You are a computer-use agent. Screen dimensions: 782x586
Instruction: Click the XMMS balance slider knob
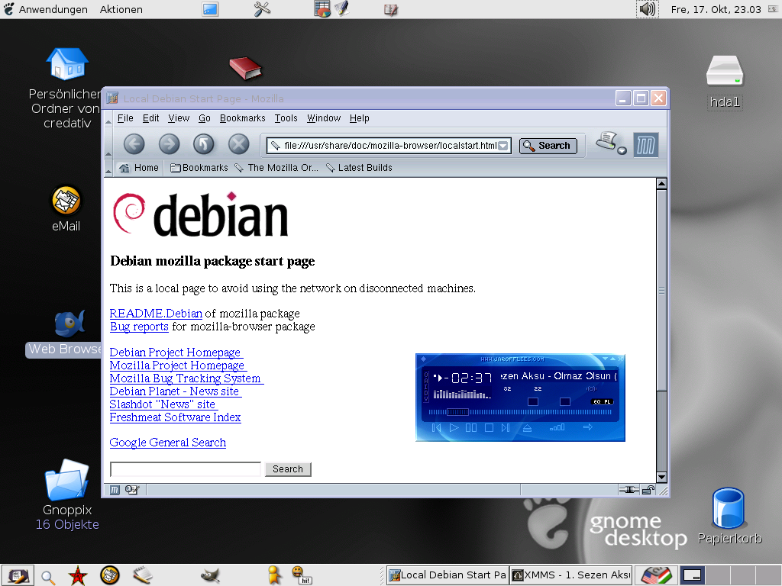565,401
